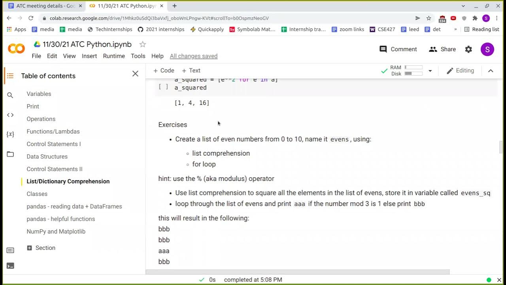
Task: Close the Table of contents panel
Action: pyautogui.click(x=135, y=74)
